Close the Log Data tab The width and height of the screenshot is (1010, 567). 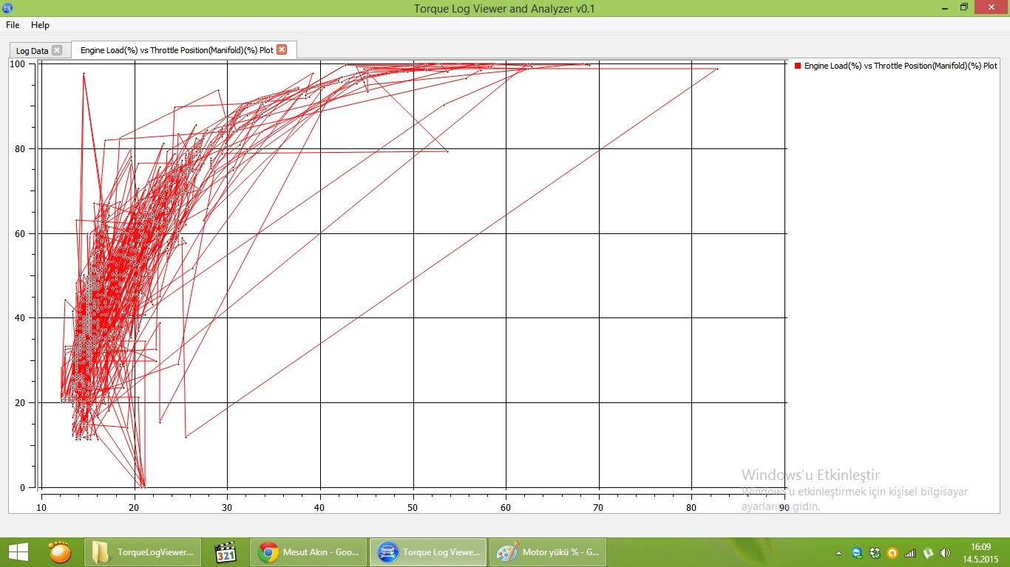57,50
